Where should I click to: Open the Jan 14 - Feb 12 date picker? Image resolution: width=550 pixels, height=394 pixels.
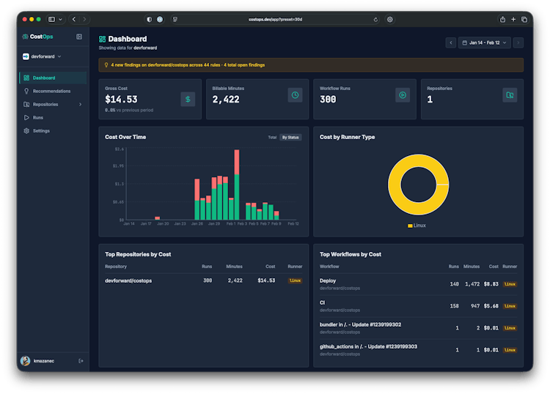coord(484,42)
